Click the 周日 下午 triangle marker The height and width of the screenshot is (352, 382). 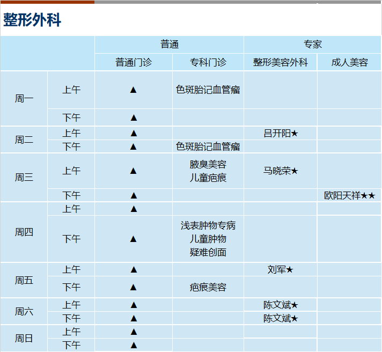point(134,345)
